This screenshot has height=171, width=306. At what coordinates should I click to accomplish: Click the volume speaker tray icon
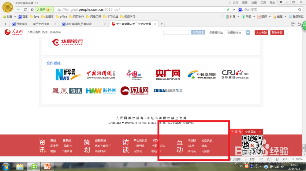click(x=282, y=167)
